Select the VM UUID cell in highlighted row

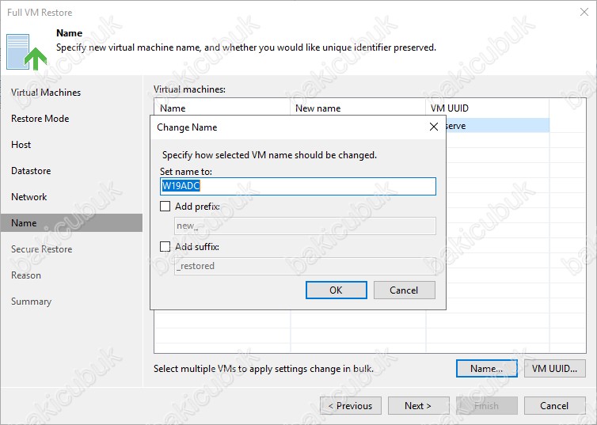point(497,126)
